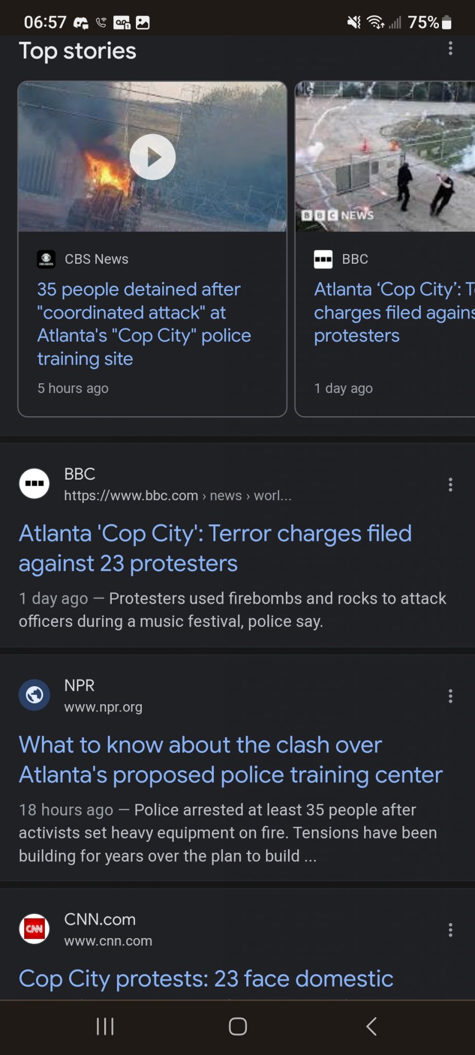Tap the battery status indicator
Screen dimensions: 475x1055
point(447,22)
